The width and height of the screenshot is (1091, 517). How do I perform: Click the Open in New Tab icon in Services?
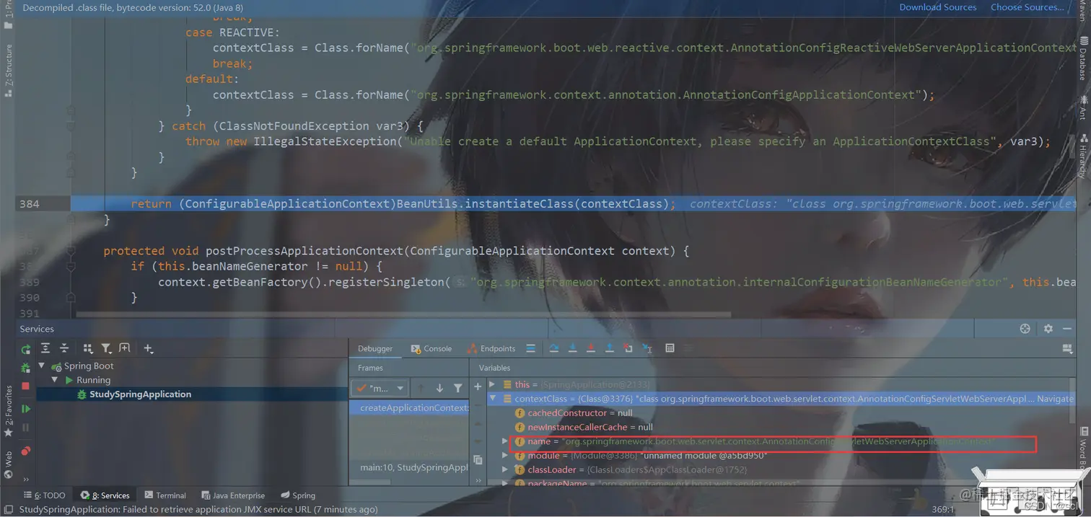point(125,348)
